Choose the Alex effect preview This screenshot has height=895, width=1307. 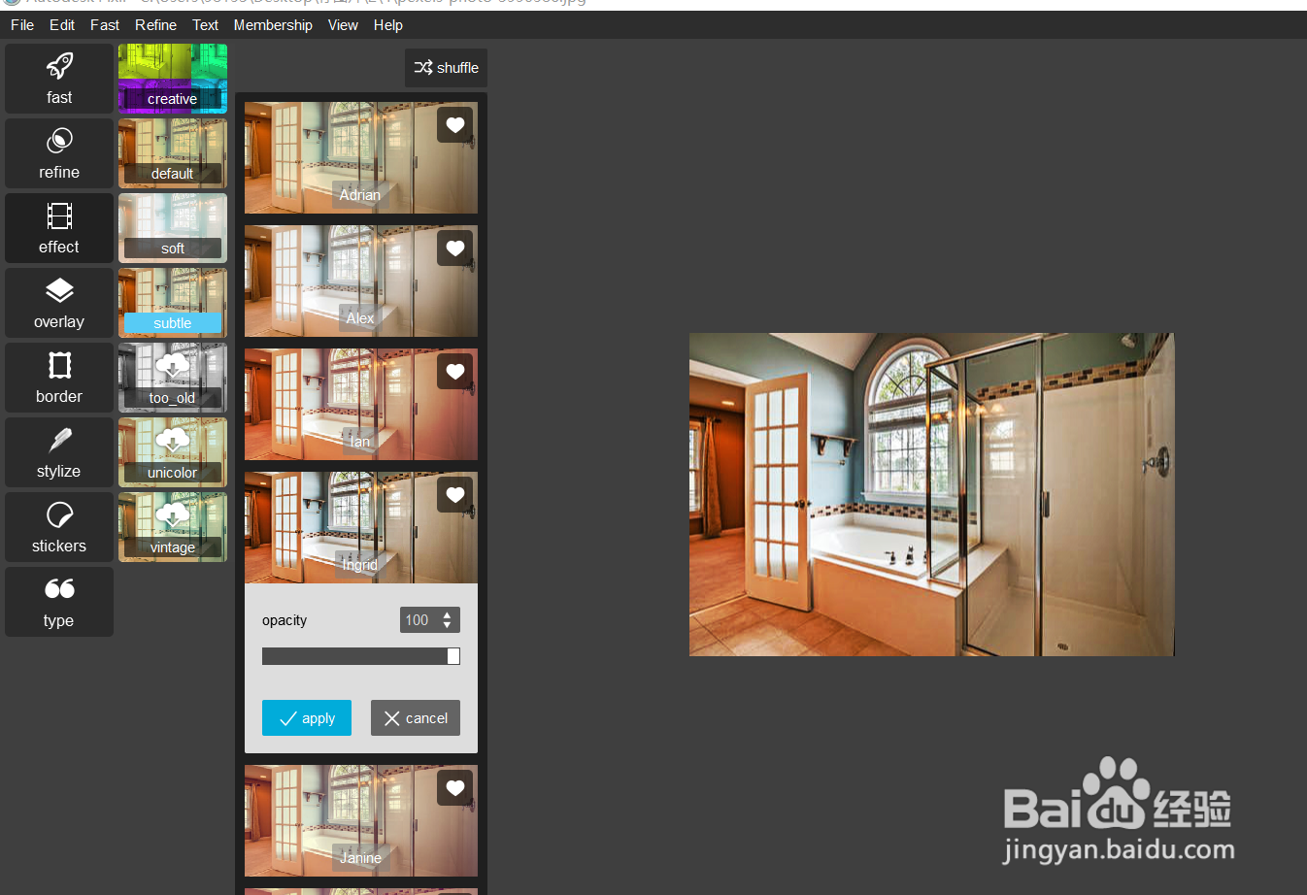tap(361, 281)
